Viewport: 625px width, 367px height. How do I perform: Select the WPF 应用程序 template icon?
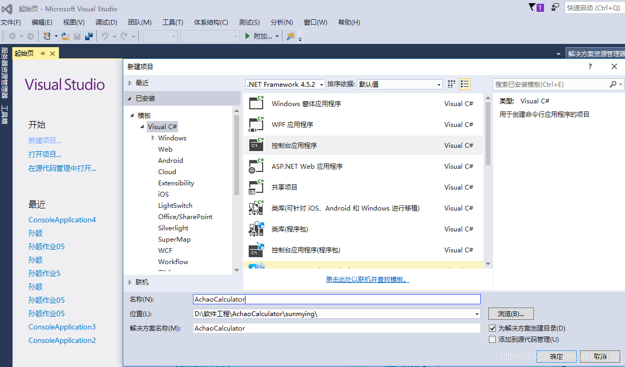pyautogui.click(x=256, y=124)
